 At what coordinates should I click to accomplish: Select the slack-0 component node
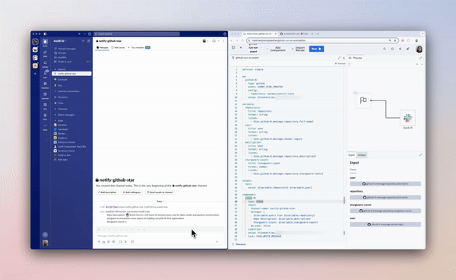[407, 118]
